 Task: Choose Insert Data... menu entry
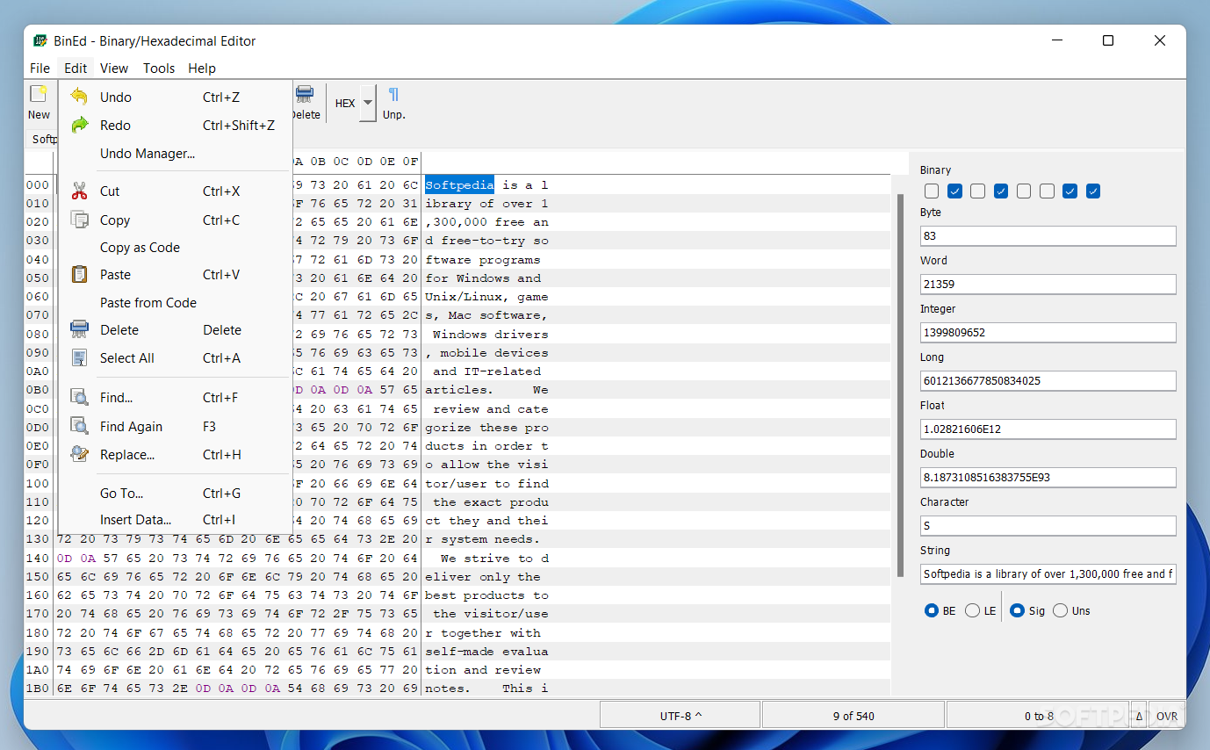(176, 519)
